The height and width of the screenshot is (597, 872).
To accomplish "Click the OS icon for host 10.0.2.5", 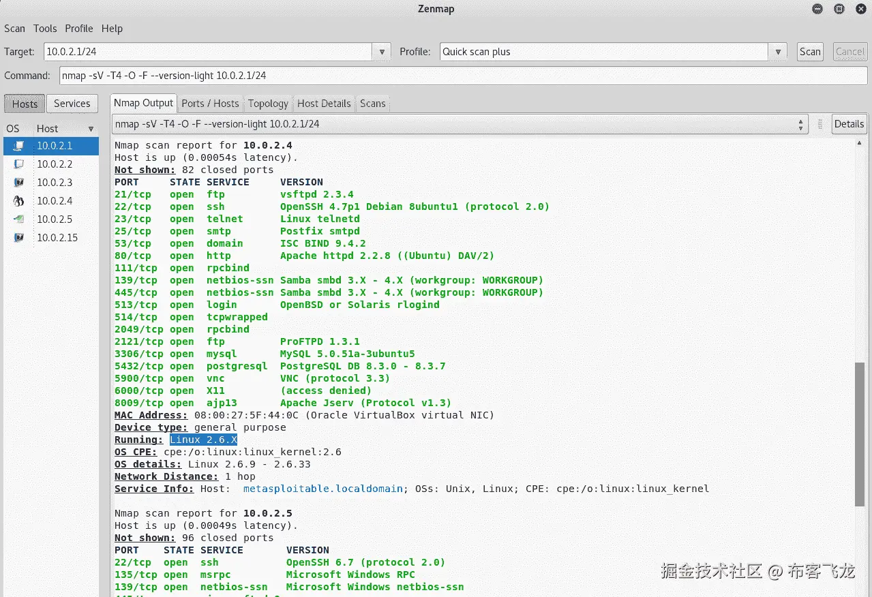I will pyautogui.click(x=19, y=219).
